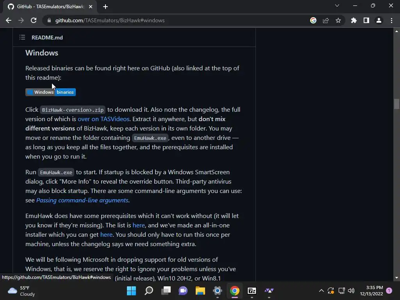400x300 pixels.
Task: Open the Chat app on taskbar
Action: click(183, 291)
